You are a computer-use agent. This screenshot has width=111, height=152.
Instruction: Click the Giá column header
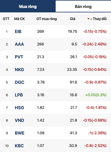coord(73,19)
